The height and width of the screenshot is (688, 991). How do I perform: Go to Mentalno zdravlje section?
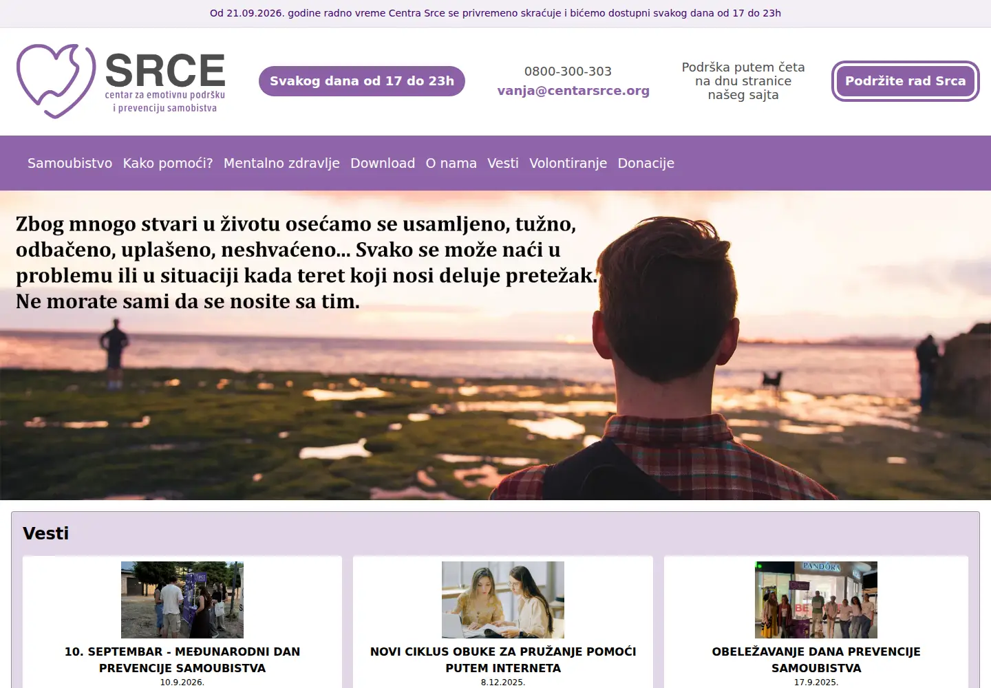click(x=281, y=163)
